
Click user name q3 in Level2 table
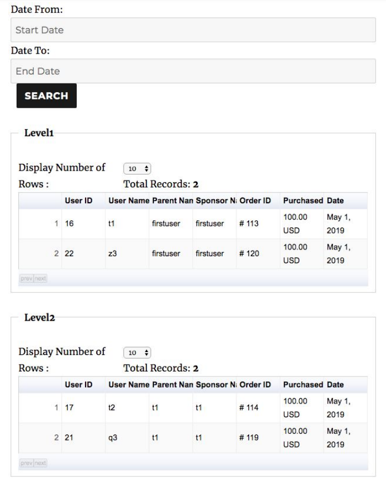click(113, 438)
